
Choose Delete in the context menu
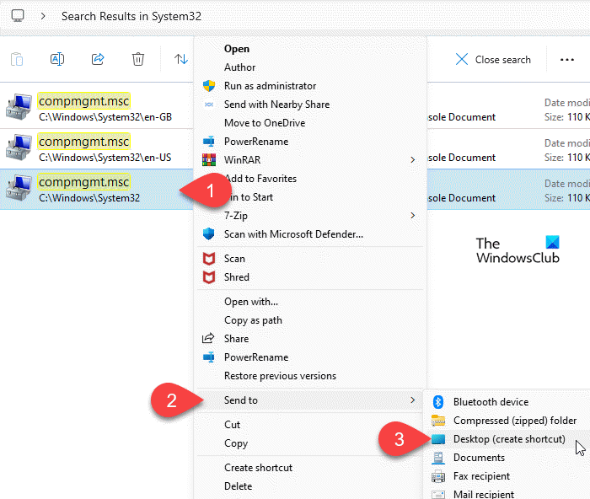click(x=238, y=486)
